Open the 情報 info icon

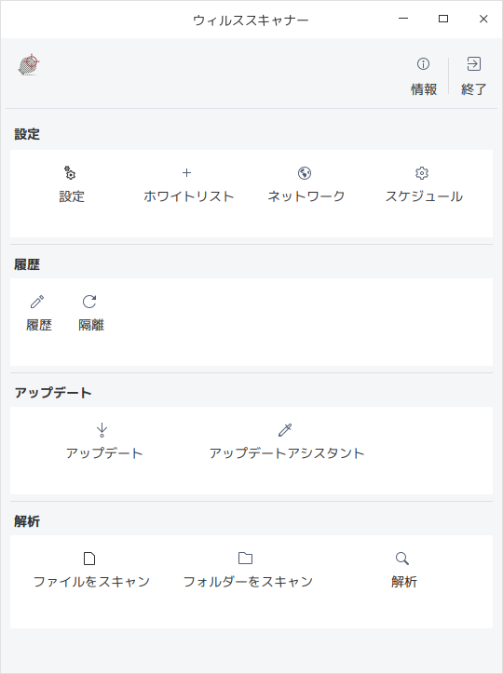(x=423, y=64)
